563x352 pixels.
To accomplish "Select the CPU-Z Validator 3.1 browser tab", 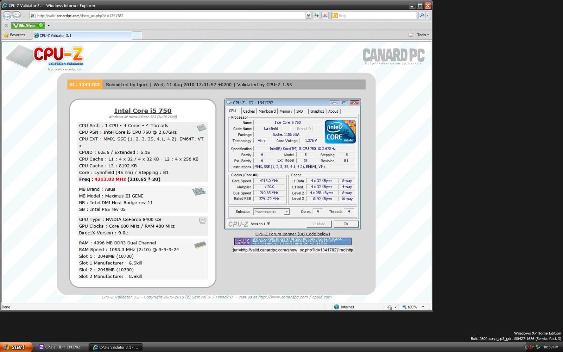I will tap(82, 35).
